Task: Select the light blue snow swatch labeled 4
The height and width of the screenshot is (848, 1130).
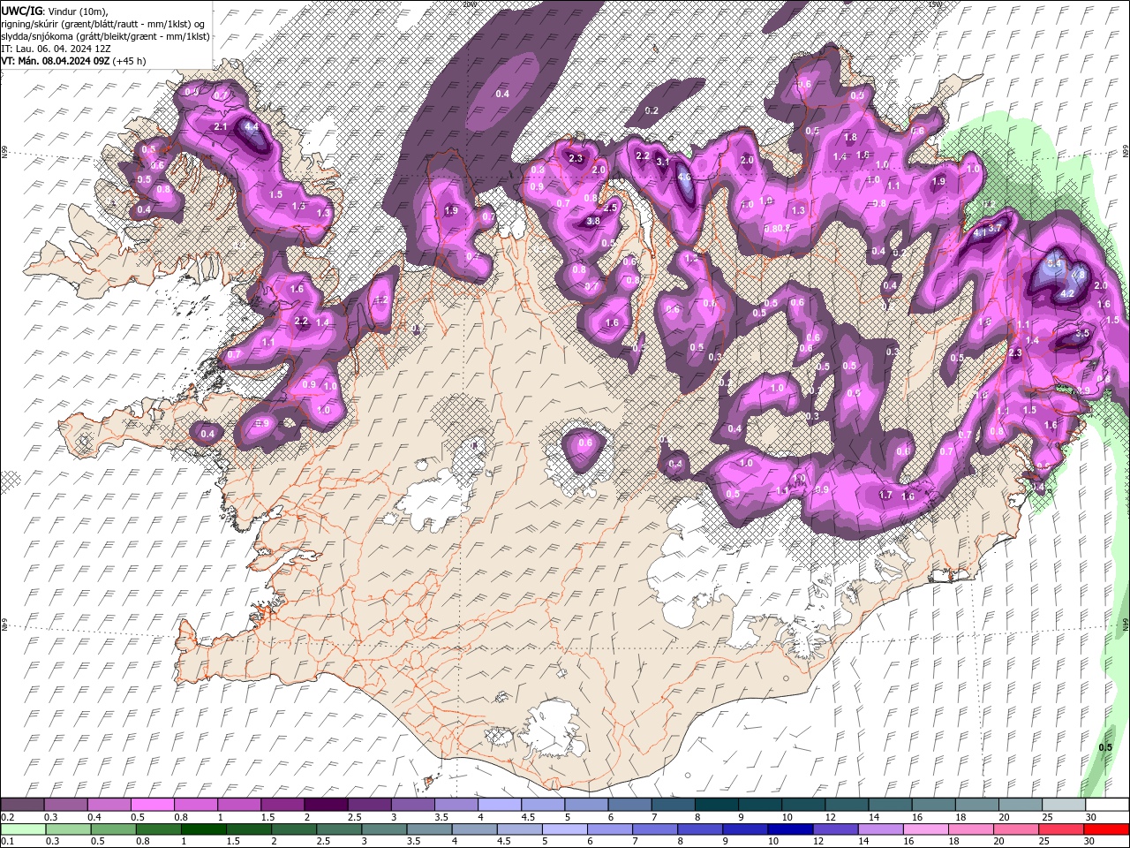Action: click(x=500, y=804)
